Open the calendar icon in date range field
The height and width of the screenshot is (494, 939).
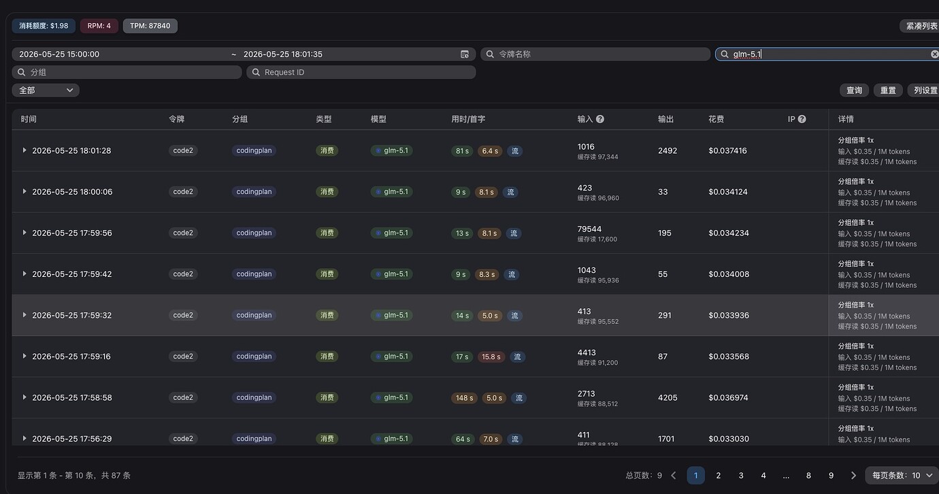click(465, 54)
